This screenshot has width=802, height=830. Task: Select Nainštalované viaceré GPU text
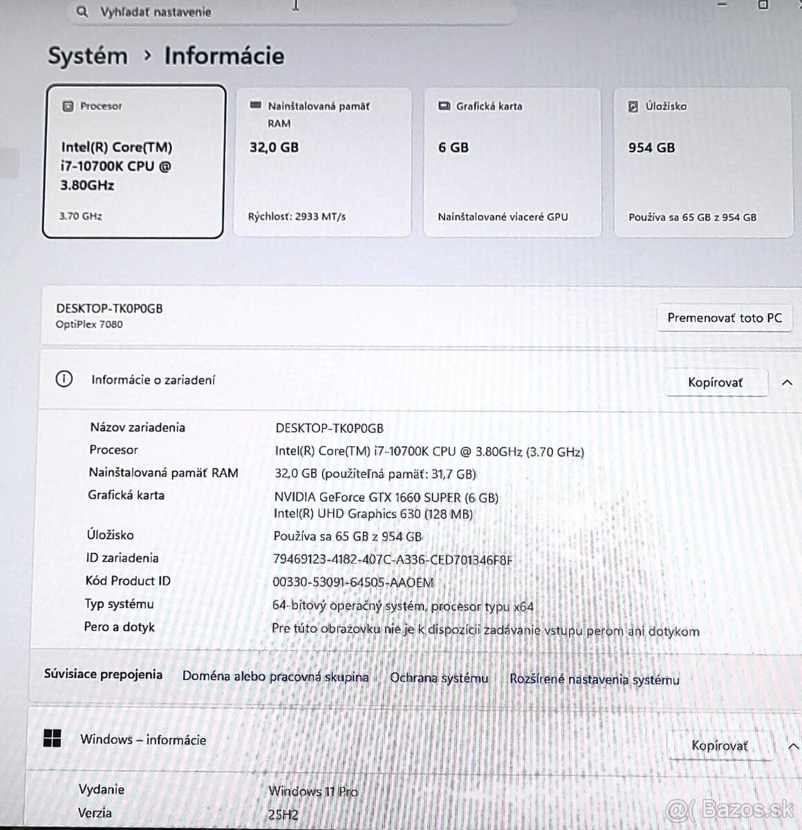[x=503, y=216]
